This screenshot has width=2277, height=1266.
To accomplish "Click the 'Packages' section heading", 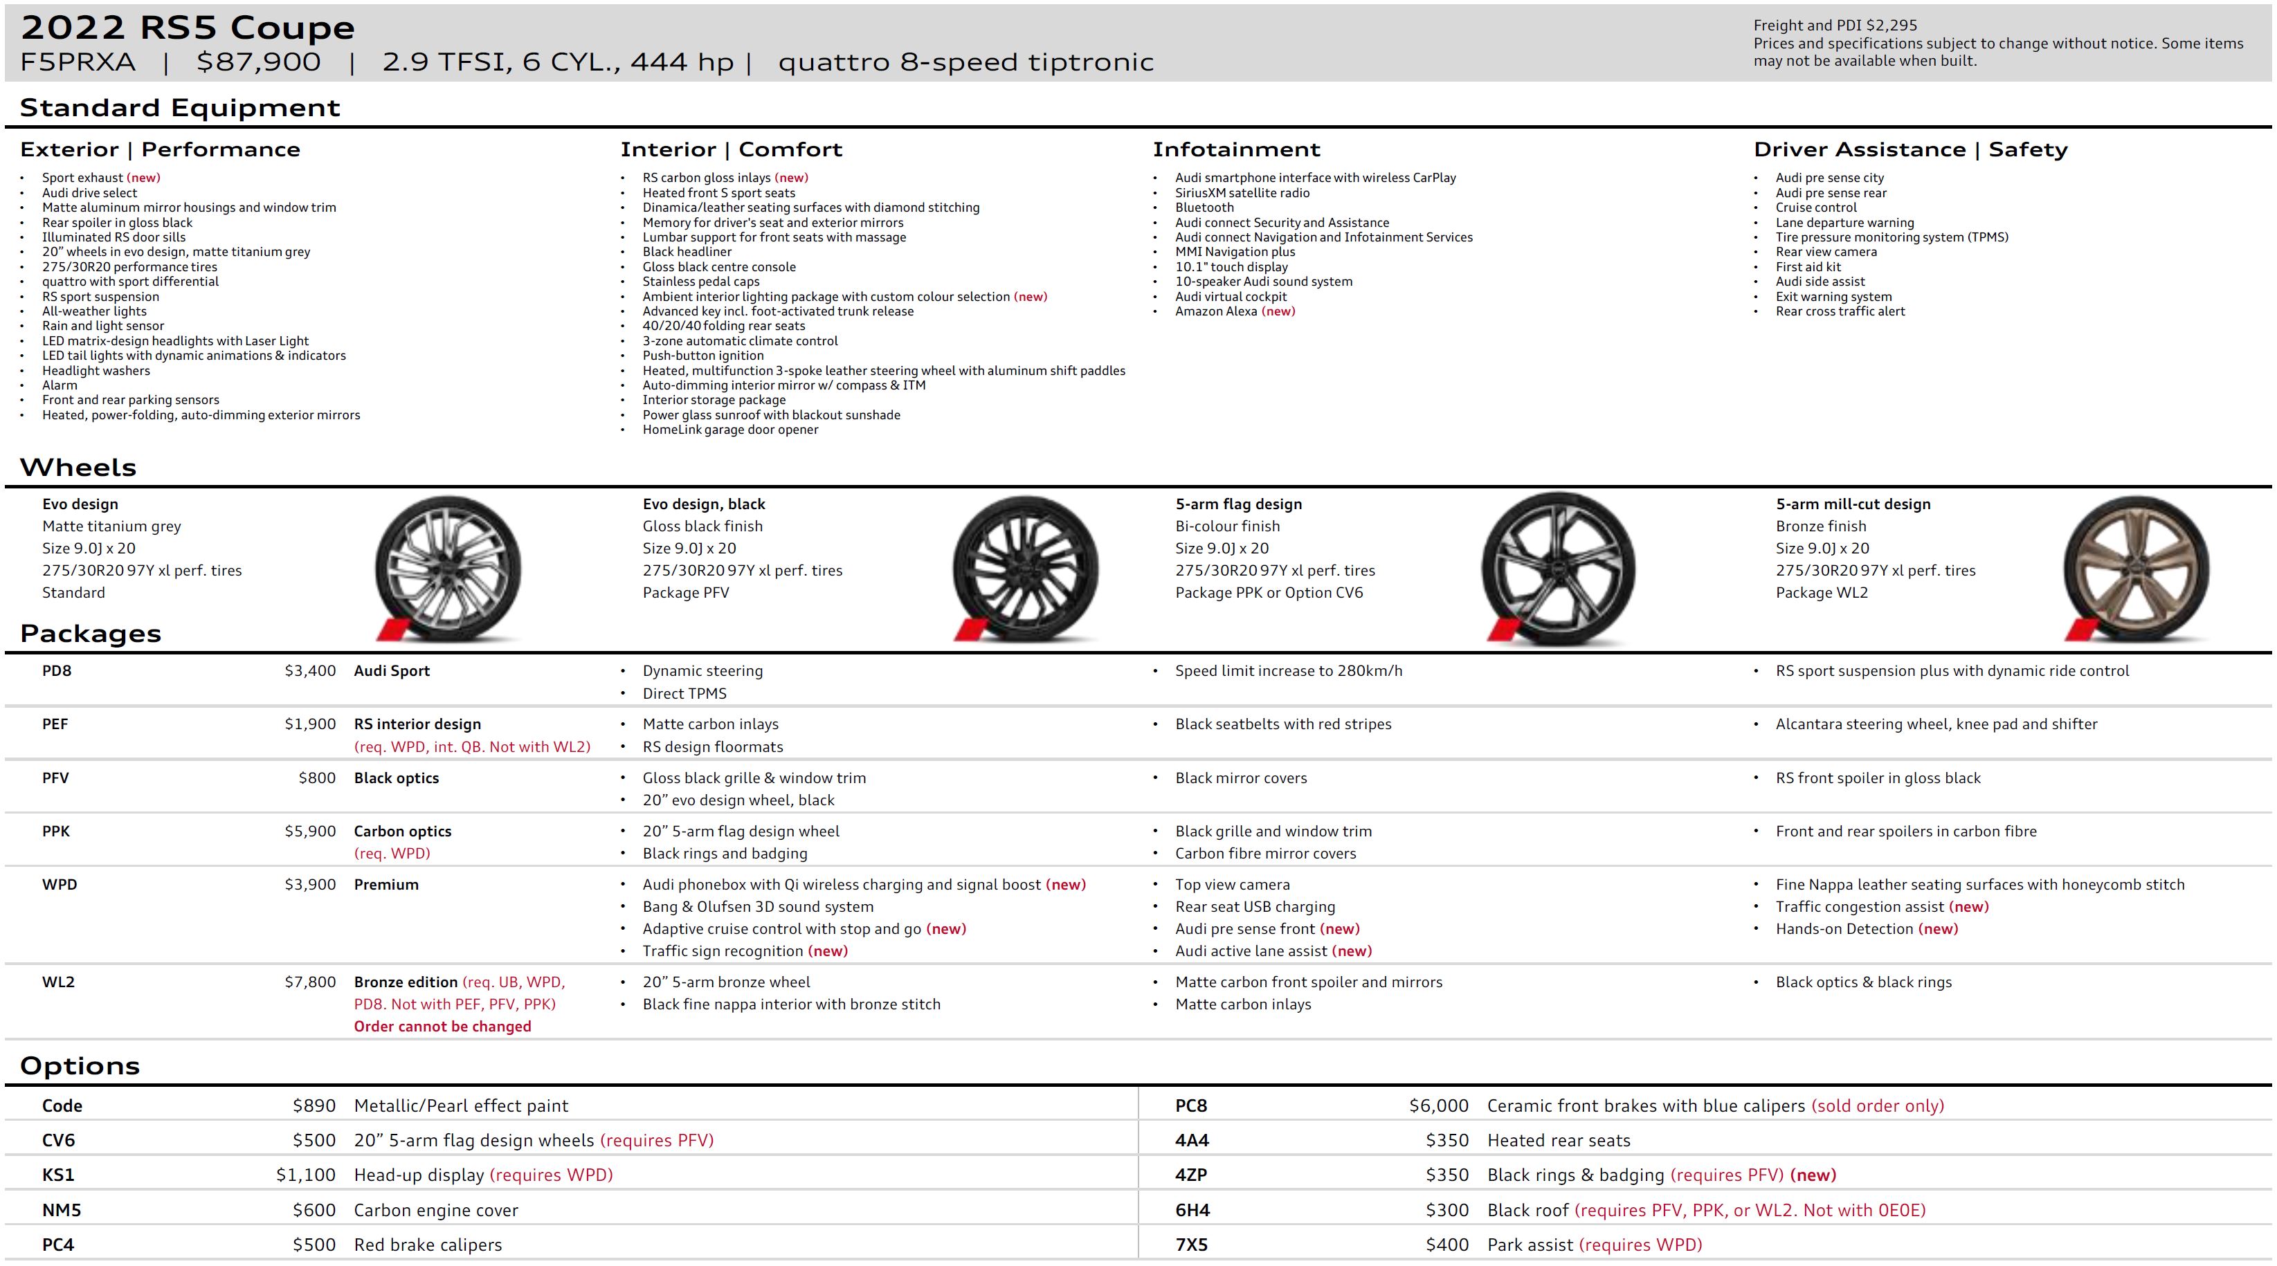I will coord(90,634).
